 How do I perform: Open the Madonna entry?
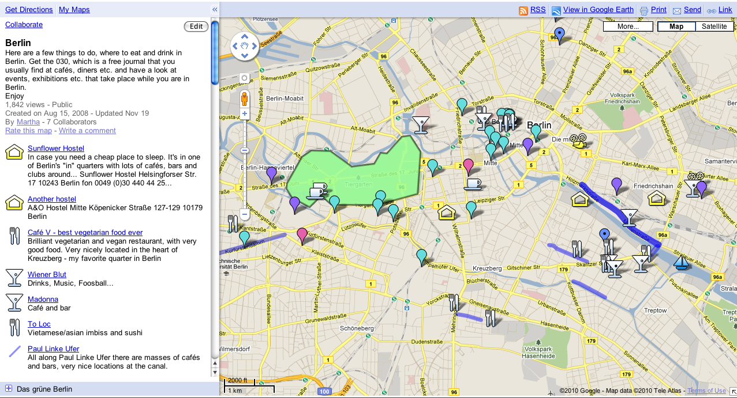[x=43, y=300]
